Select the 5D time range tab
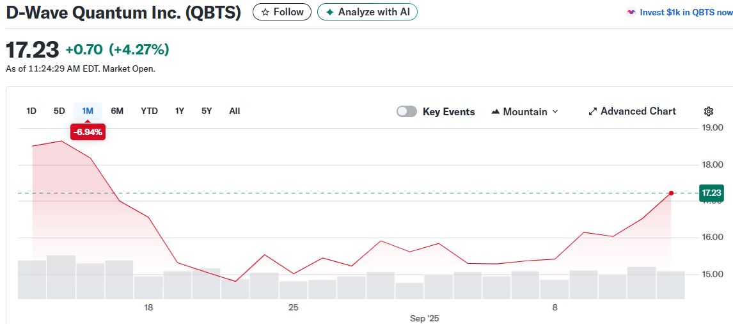733x324 pixels. click(x=59, y=111)
